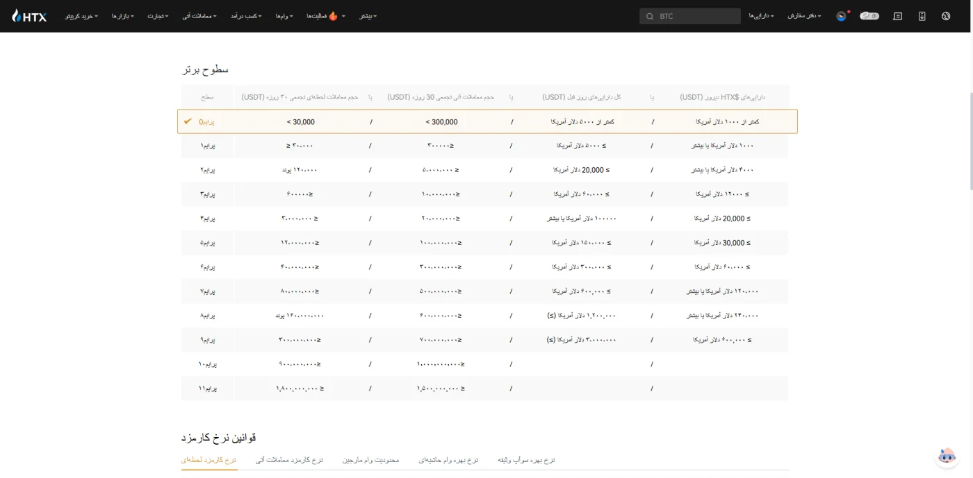Click the messages chat icon in header
The width and height of the screenshot is (973, 478).
click(897, 16)
